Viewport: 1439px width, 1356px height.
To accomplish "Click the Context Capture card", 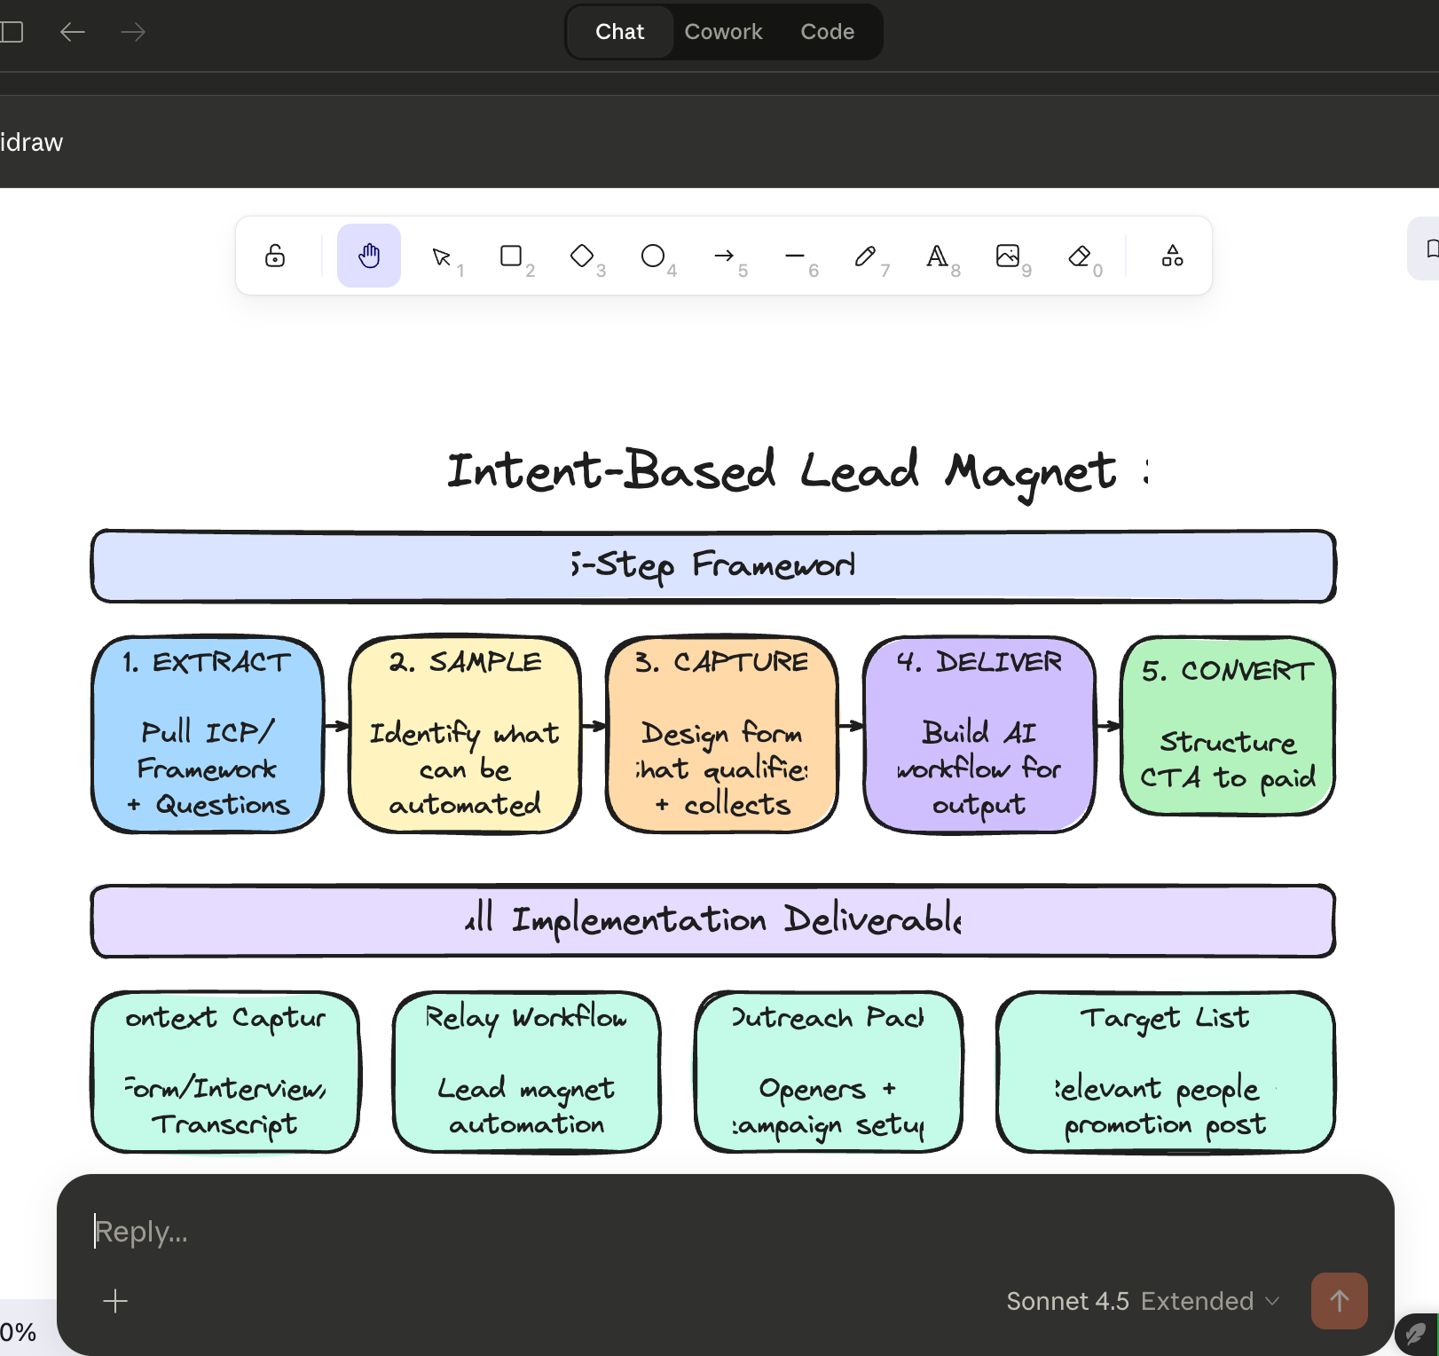I will pos(225,1072).
